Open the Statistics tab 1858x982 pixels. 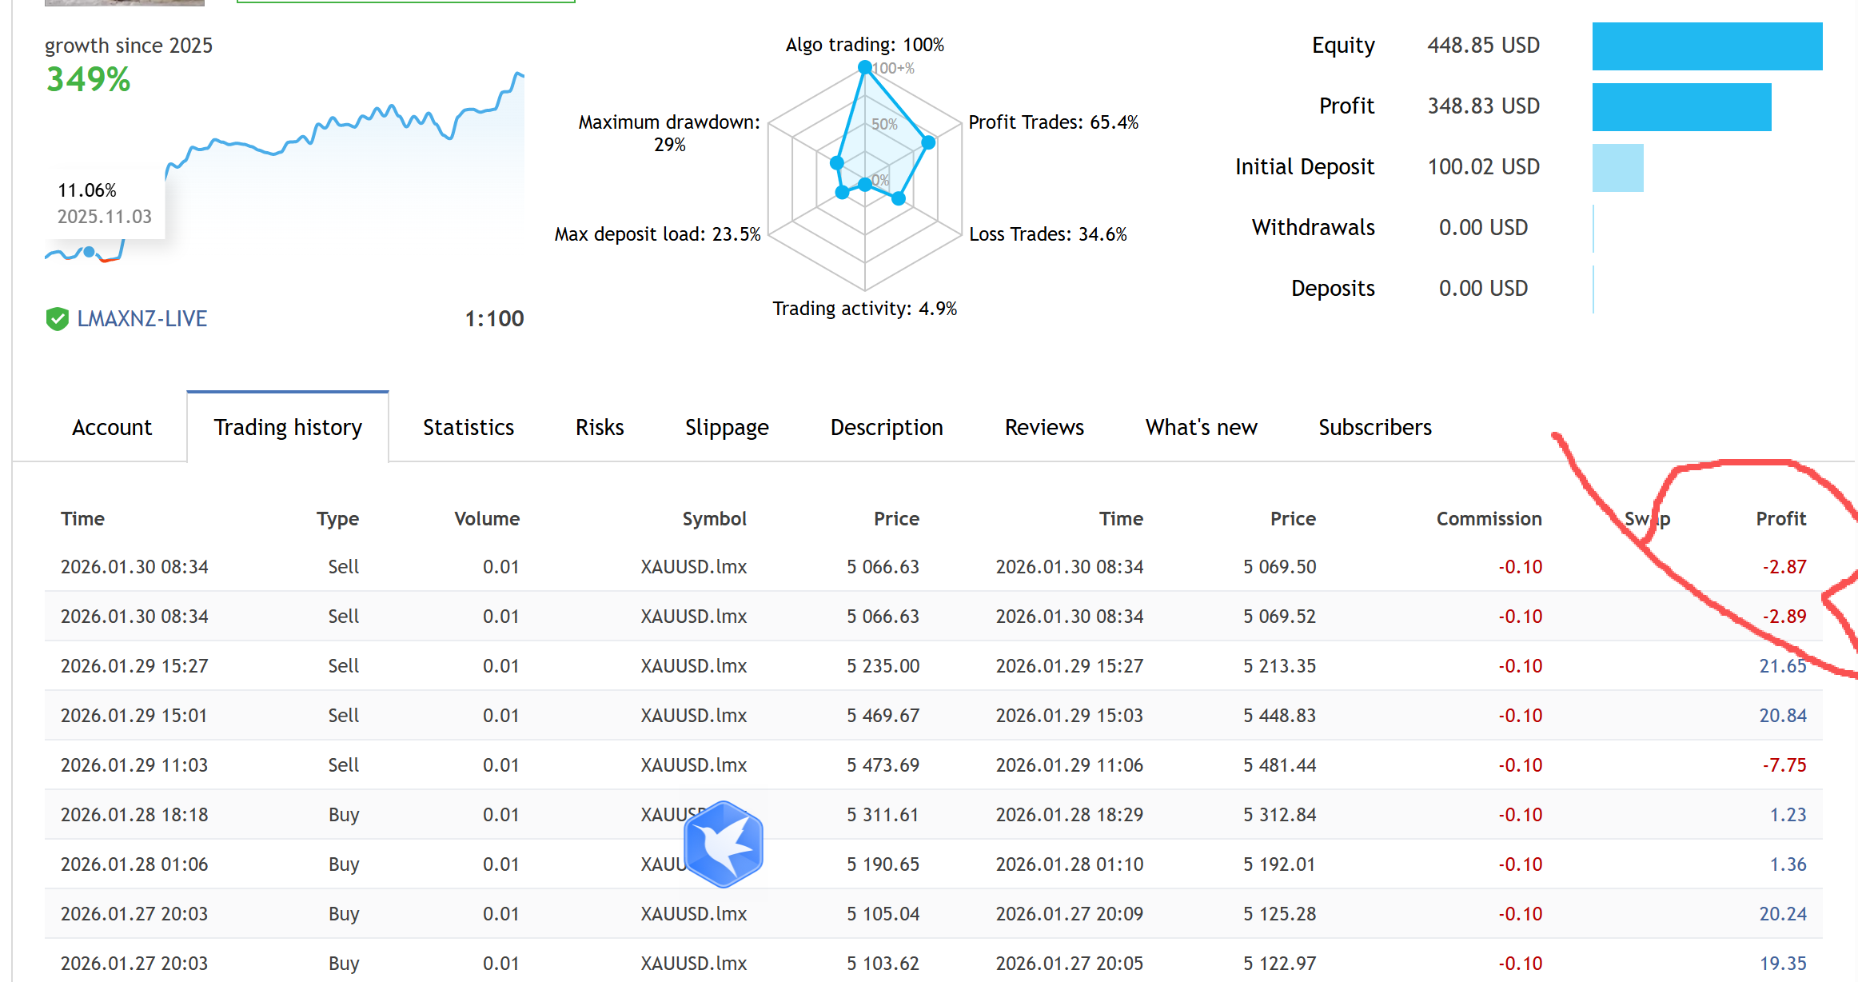[468, 428]
